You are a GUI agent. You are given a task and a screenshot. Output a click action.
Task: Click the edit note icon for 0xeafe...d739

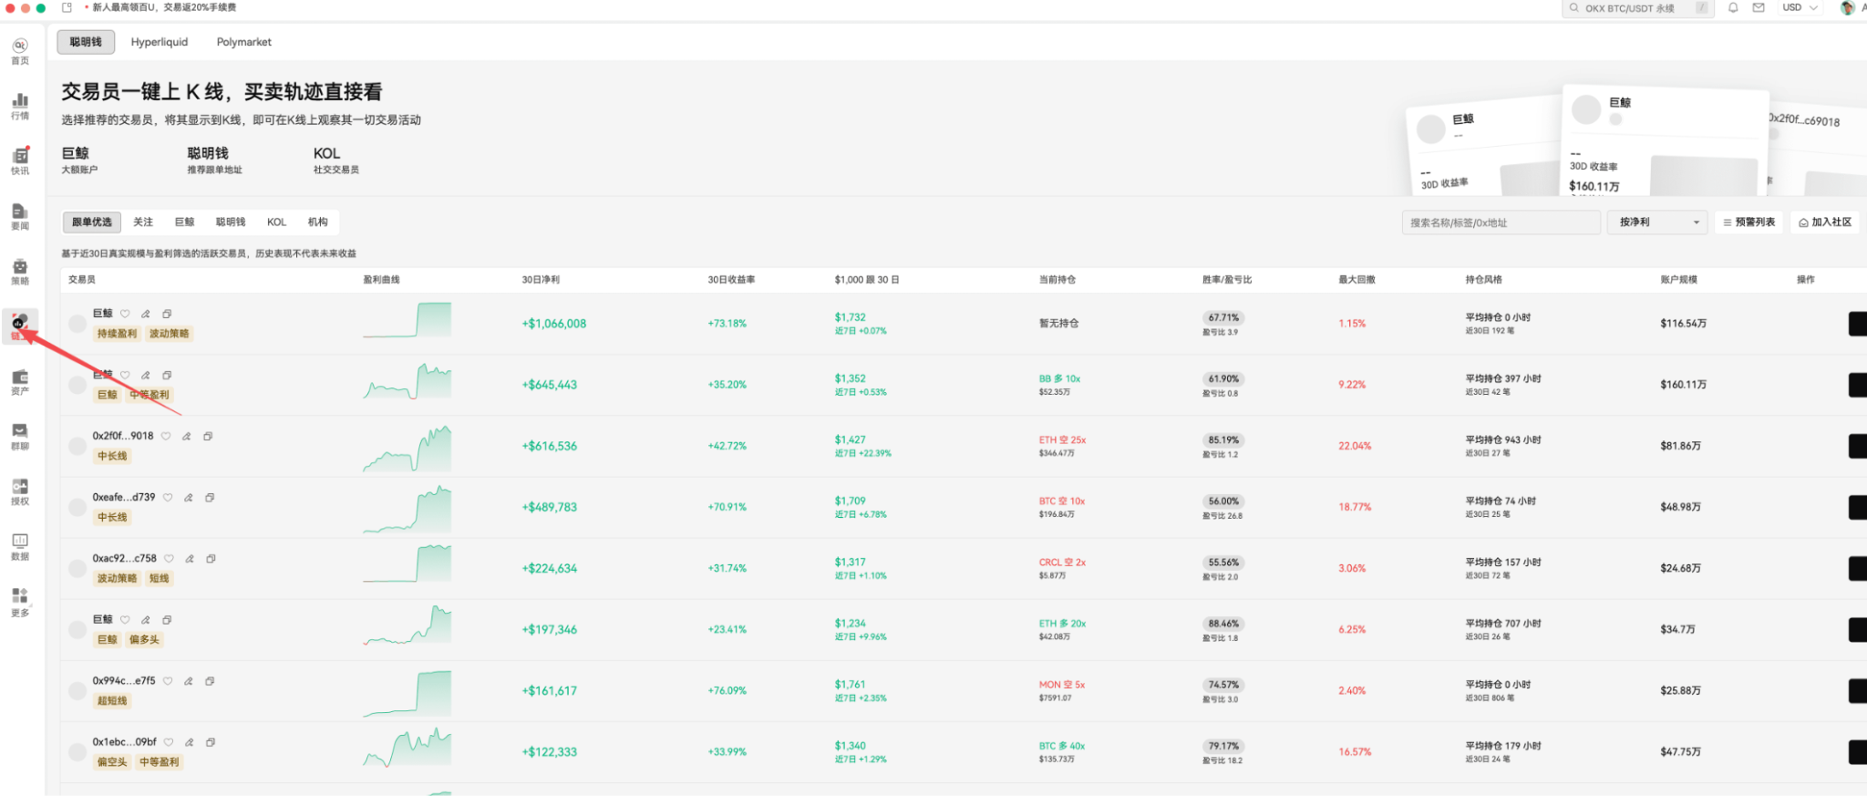coord(189,497)
